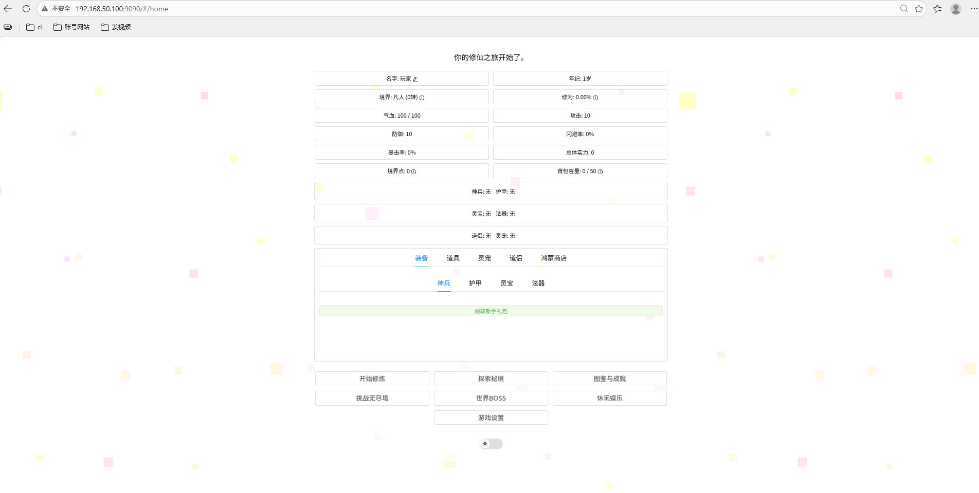979x493 pixels.
Task: Challenge the 世界BOSS
Action: click(x=491, y=398)
